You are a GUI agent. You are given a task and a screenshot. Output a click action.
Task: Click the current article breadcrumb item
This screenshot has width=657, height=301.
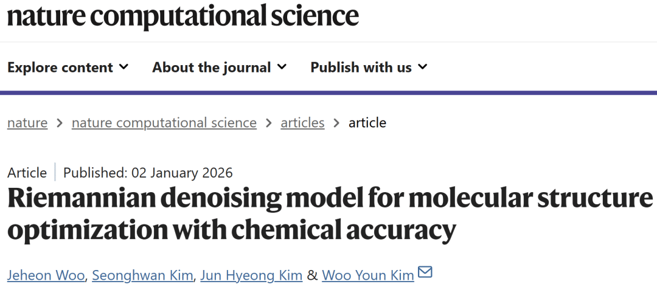pos(367,123)
